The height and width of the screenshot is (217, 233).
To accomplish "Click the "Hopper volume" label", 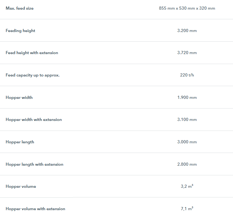I will click(21, 187).
